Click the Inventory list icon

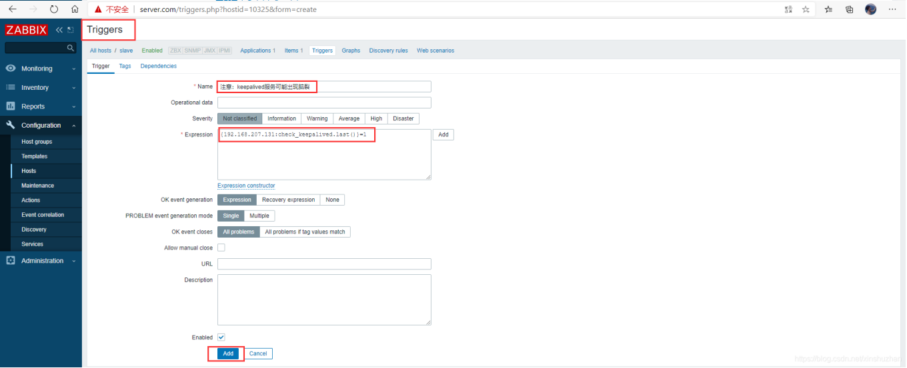11,87
